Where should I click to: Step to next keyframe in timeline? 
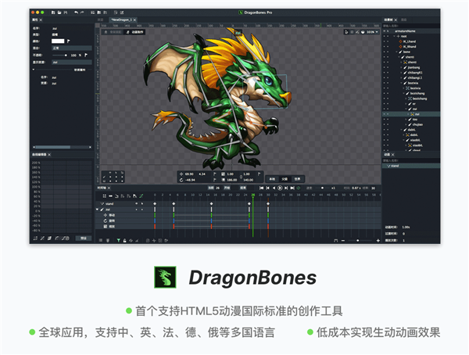(x=286, y=188)
